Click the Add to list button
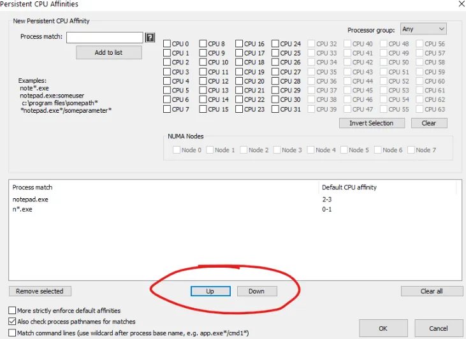 109,53
